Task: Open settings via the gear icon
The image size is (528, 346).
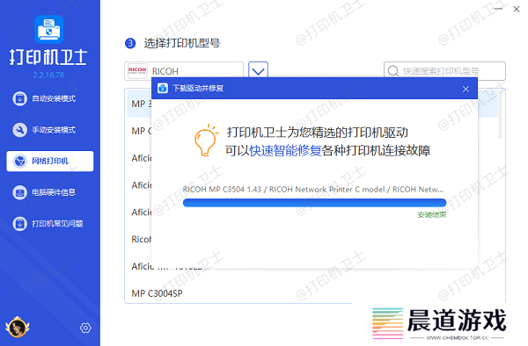Action: 85,328
